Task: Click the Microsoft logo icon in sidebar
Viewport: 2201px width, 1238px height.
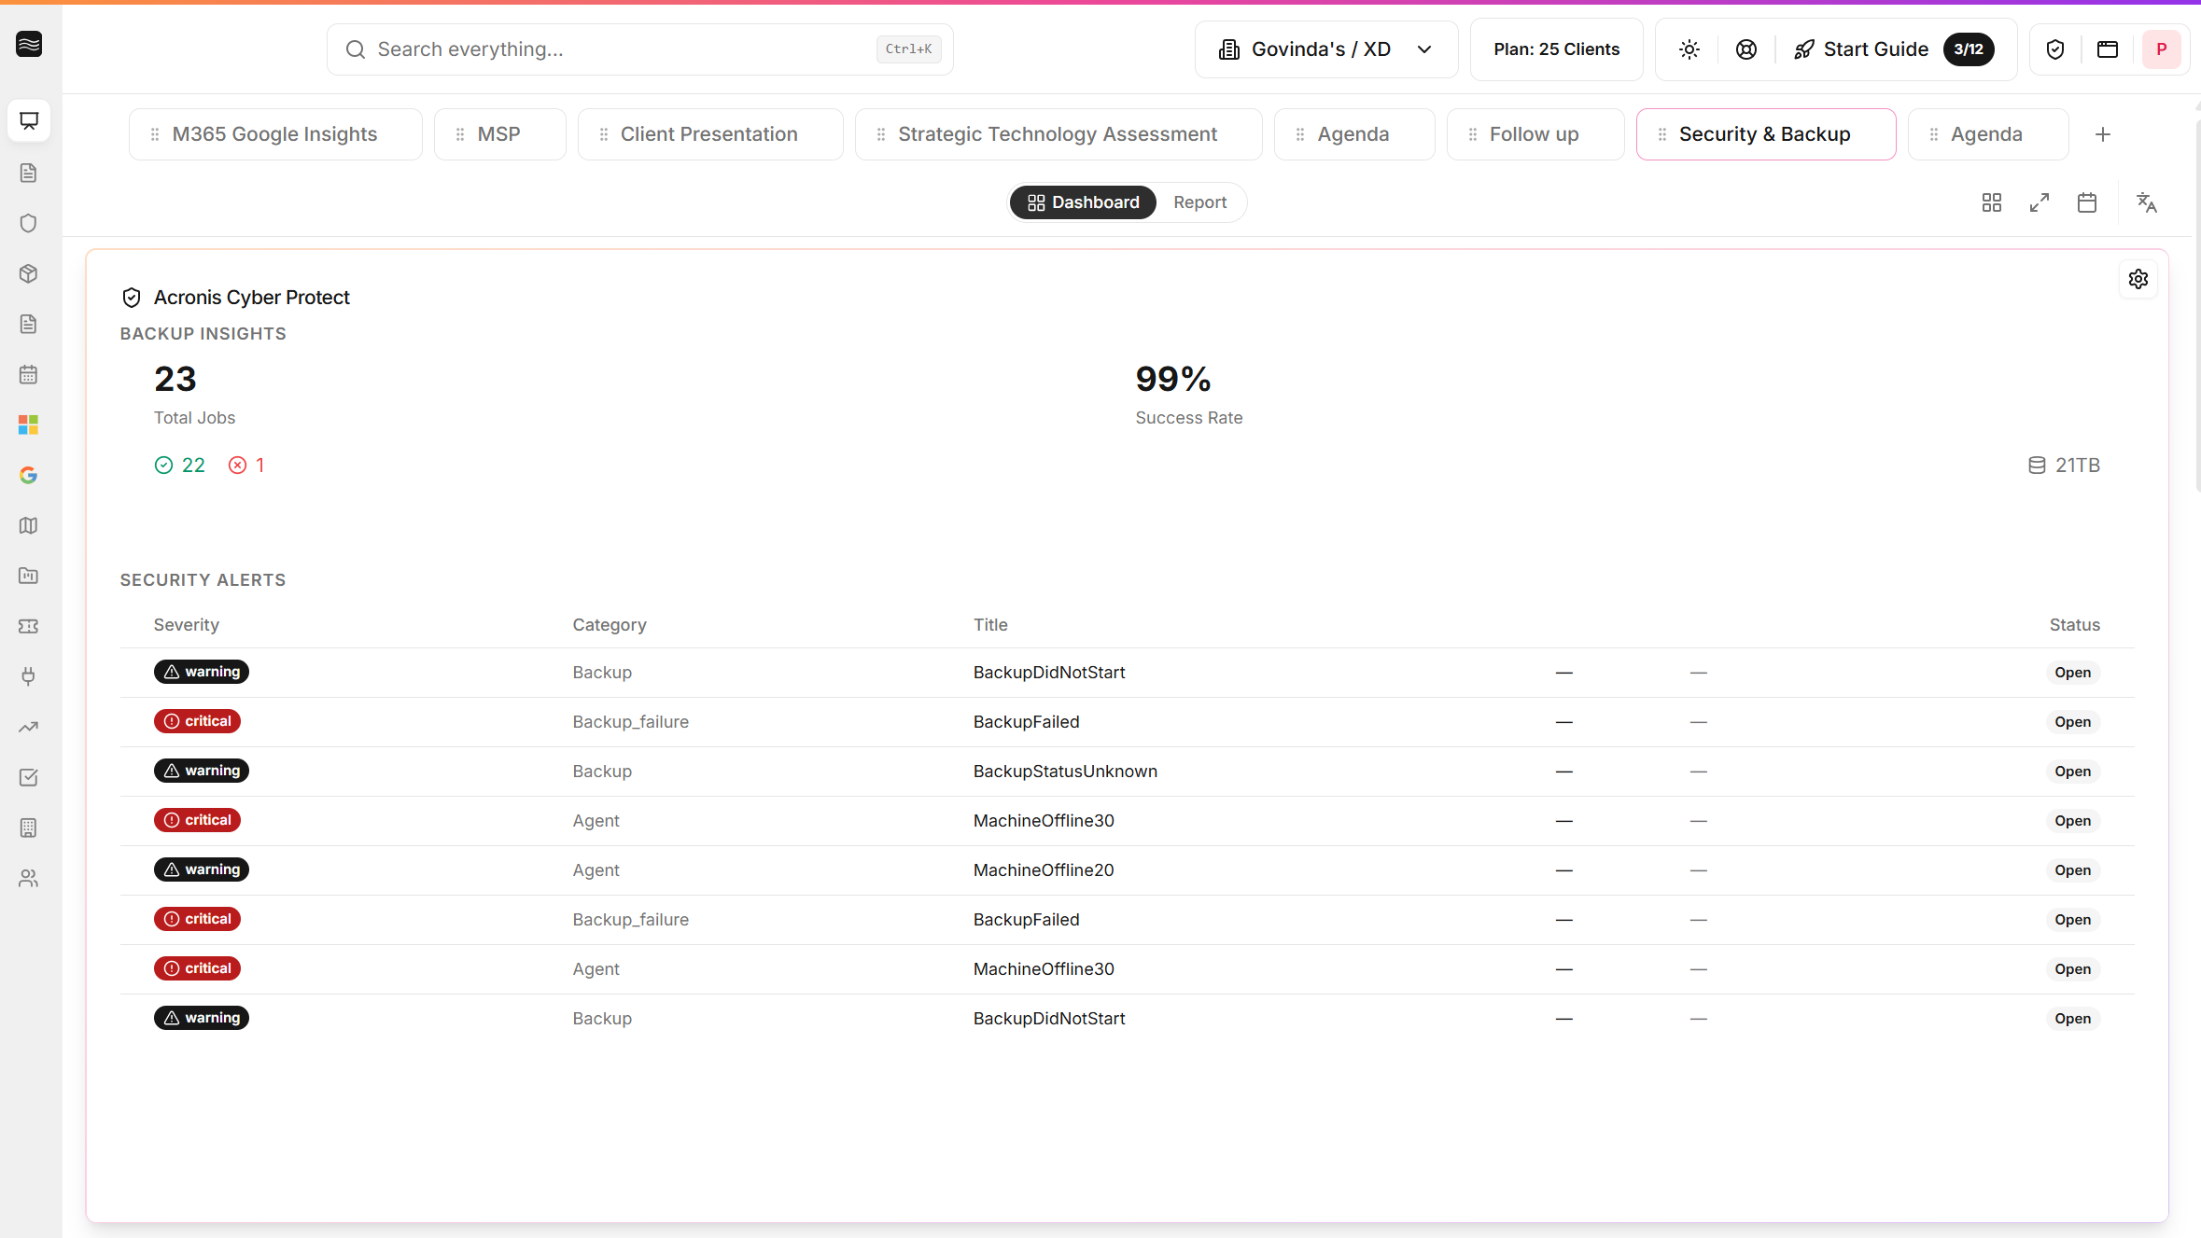Action: coord(29,424)
